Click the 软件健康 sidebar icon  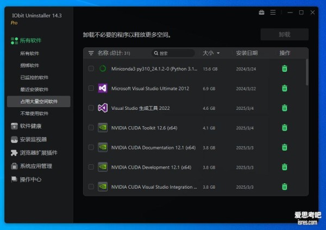tap(14, 126)
